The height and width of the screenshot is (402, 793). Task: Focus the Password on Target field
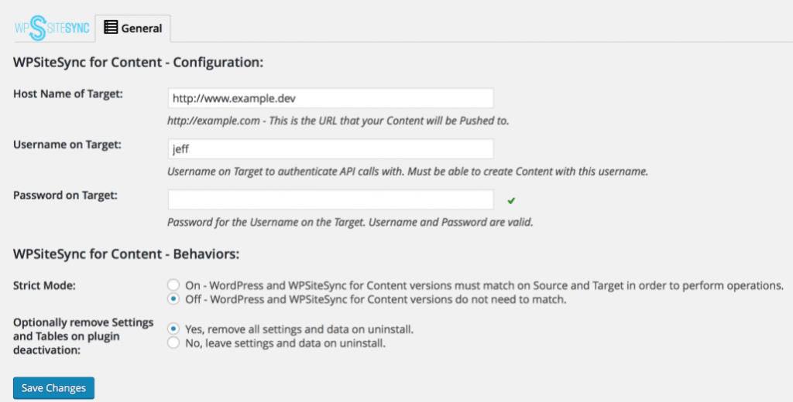[331, 199]
